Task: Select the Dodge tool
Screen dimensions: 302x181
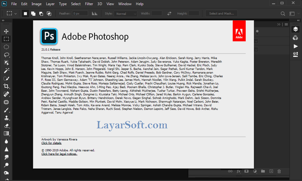Action: 6,165
